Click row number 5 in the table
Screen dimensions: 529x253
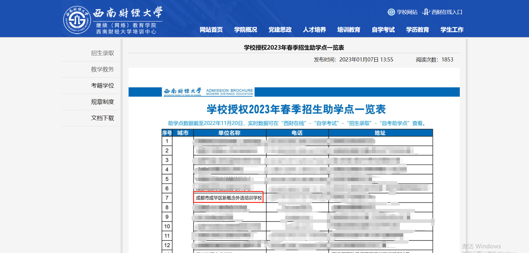click(167, 179)
